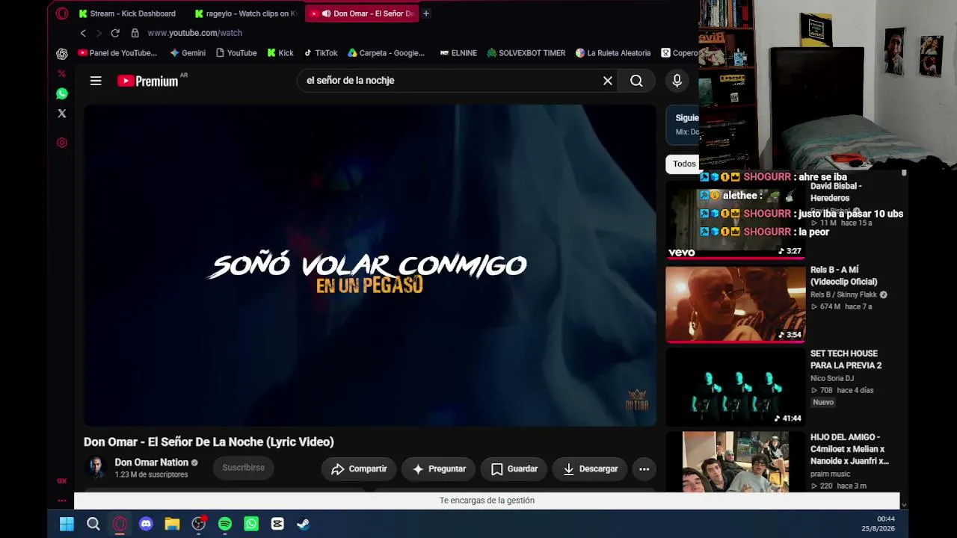The height and width of the screenshot is (538, 957).
Task: Open the Opera GX sidebar red circle icon
Action: click(x=62, y=143)
